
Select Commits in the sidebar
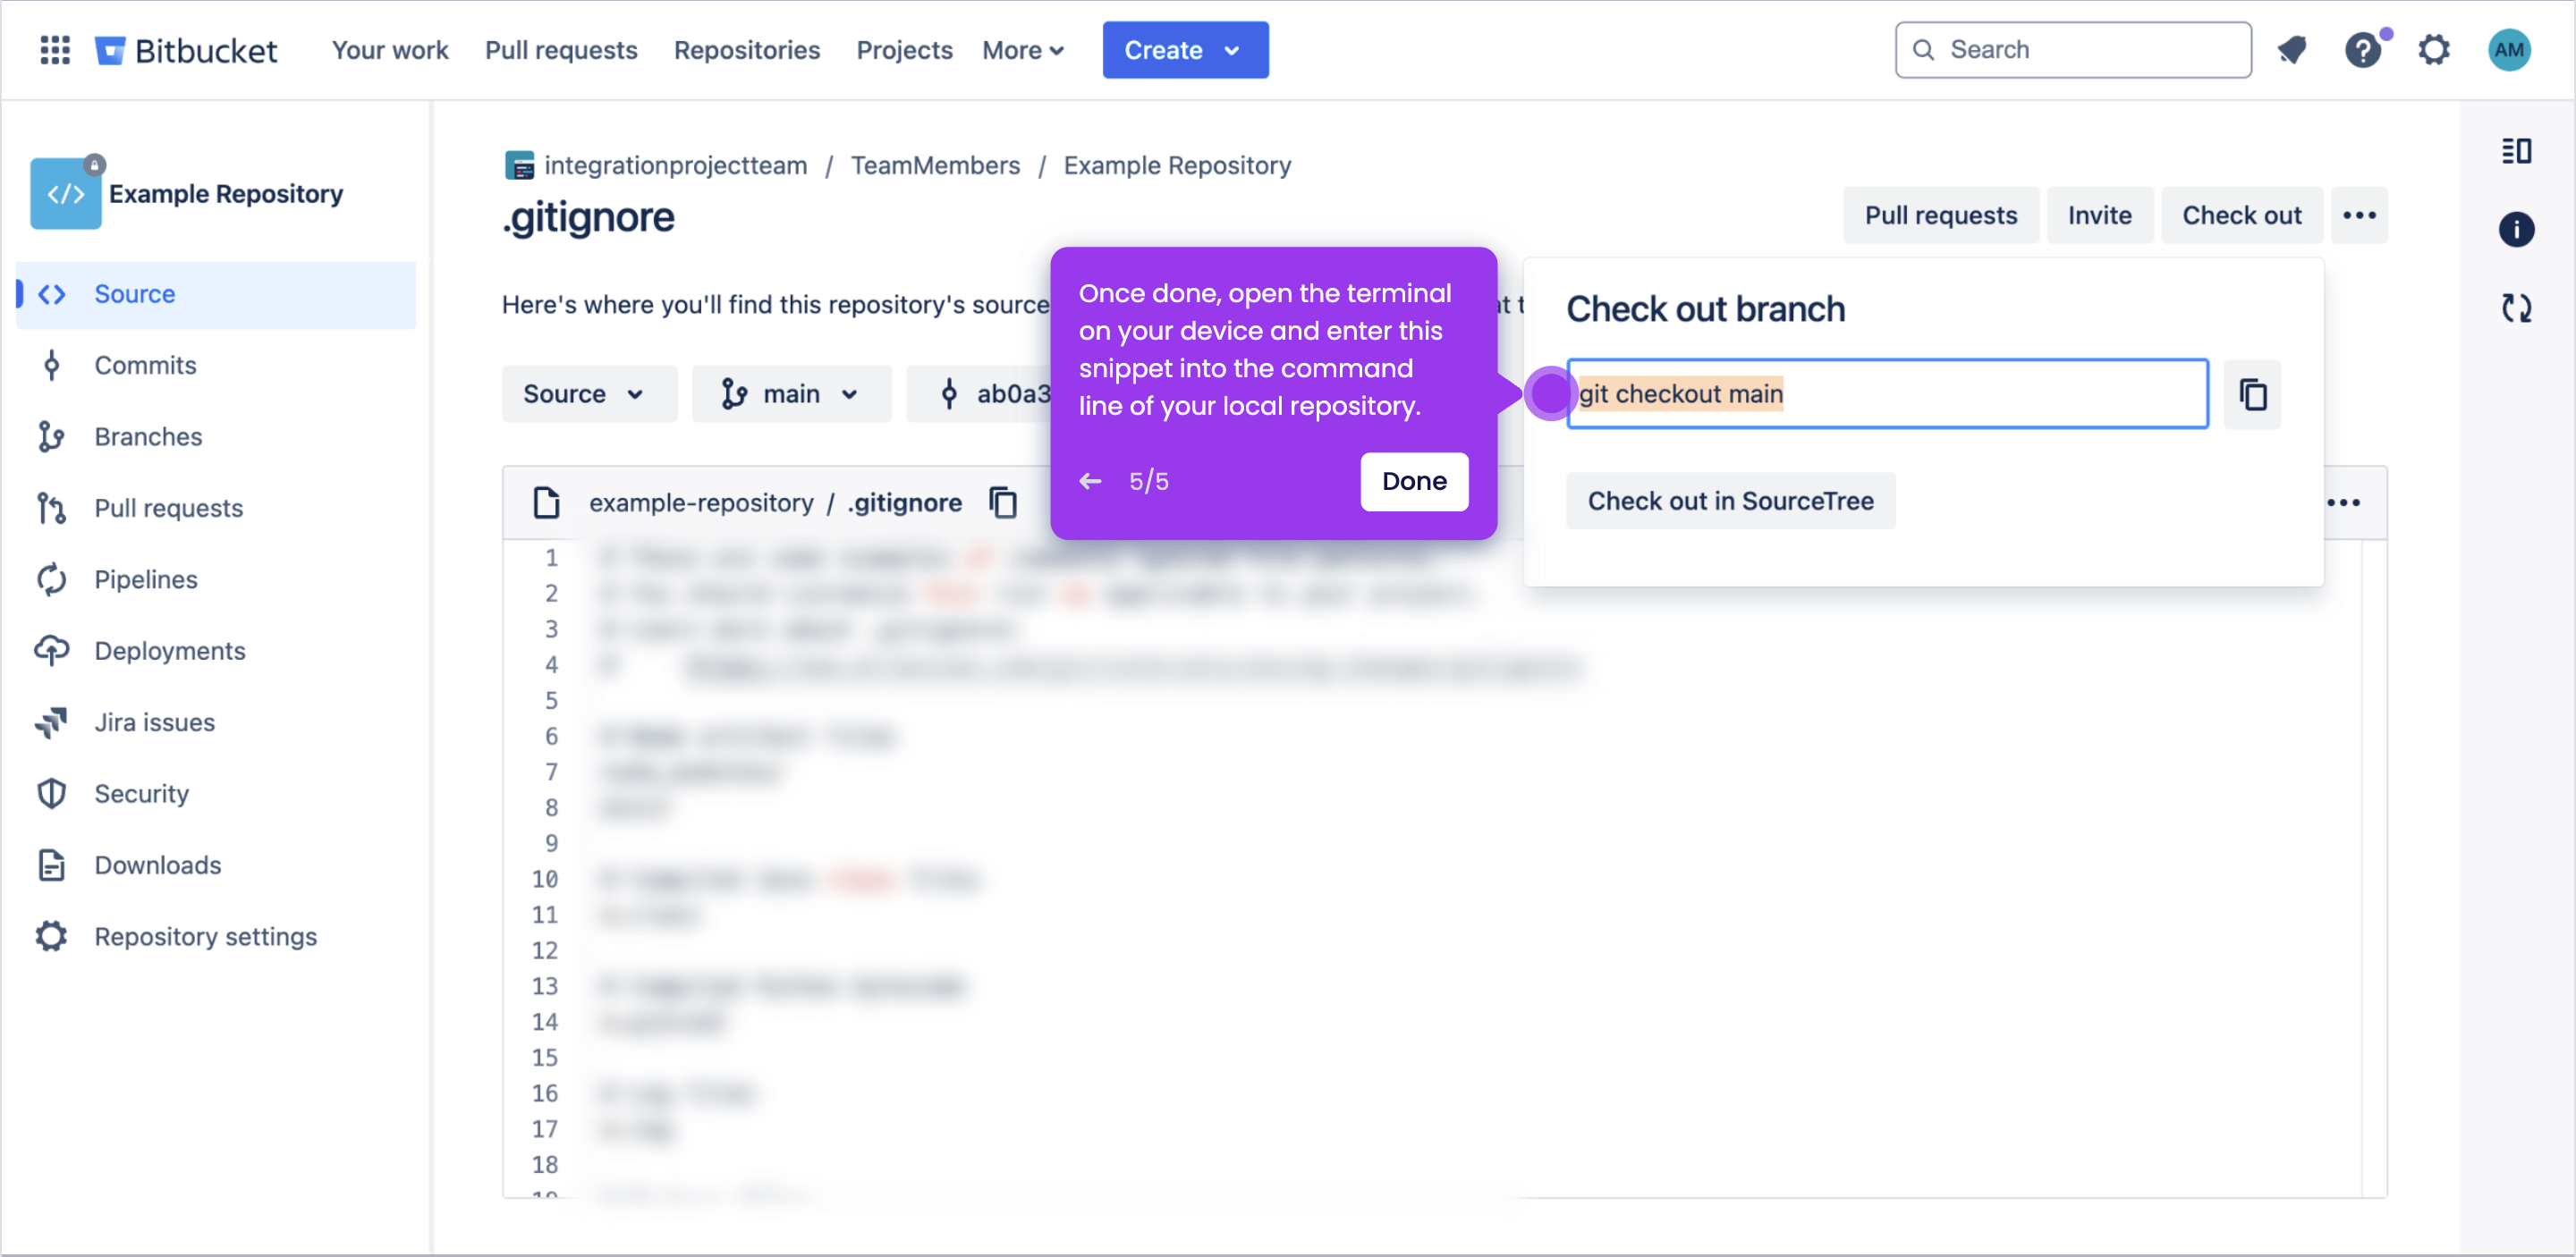216,365
